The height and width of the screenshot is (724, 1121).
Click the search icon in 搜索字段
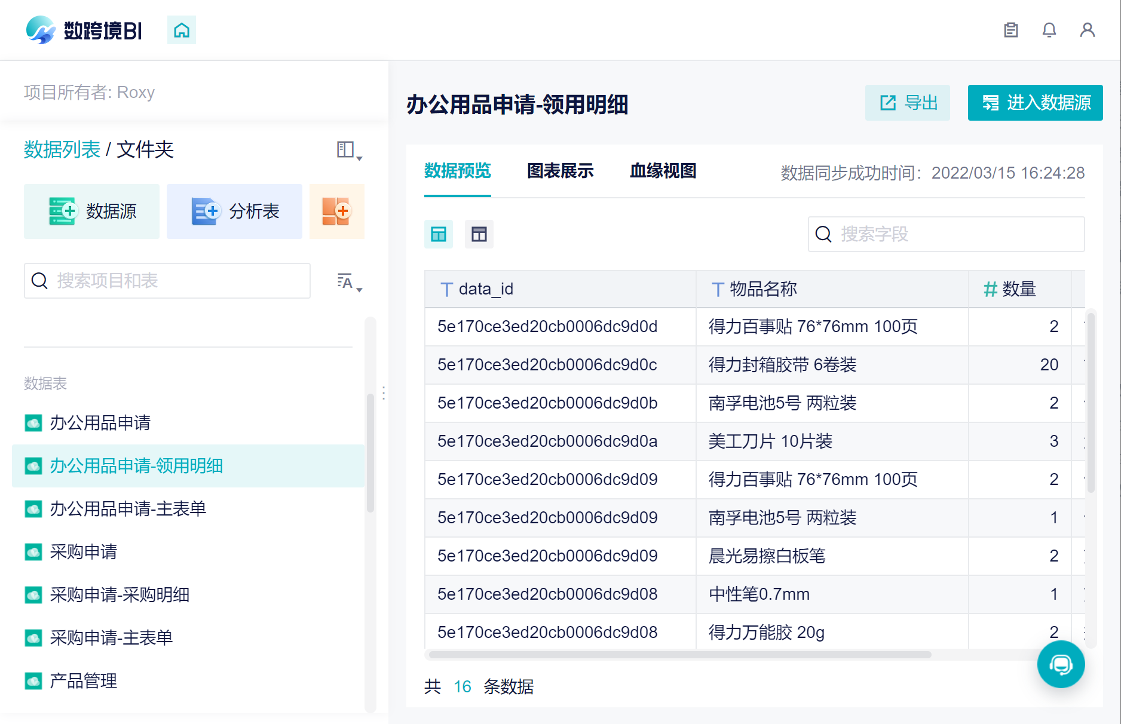823,234
